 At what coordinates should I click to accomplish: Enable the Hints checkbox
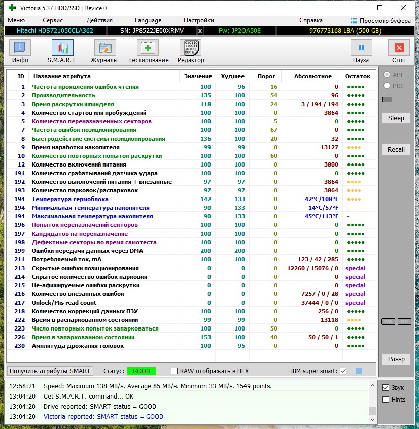(386, 400)
